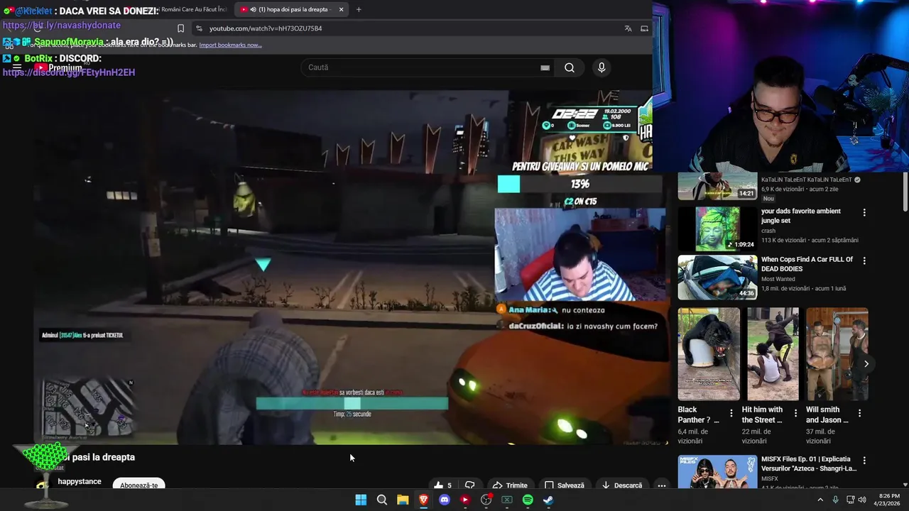Open options menu for When Cops Find video

tap(864, 261)
